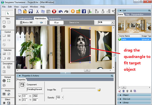Switch to Immersive view mode
Image resolution: width=152 pixels, height=105 pixels.
point(74,23)
